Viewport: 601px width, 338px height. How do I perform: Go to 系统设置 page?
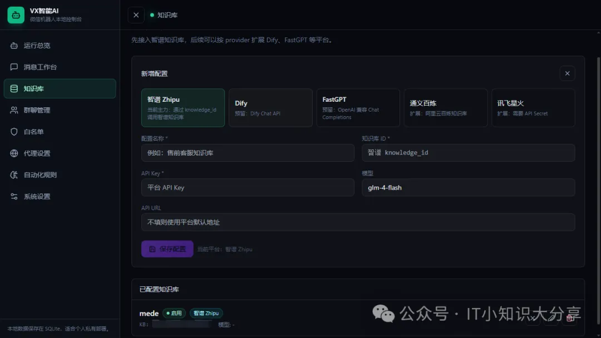coord(60,196)
